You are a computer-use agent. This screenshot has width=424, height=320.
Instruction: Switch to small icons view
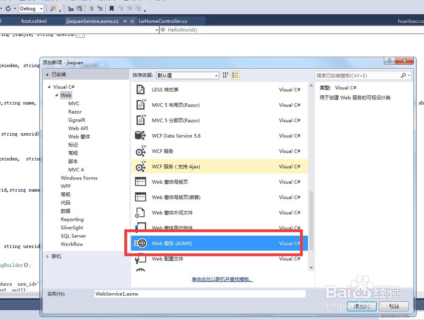226,75
